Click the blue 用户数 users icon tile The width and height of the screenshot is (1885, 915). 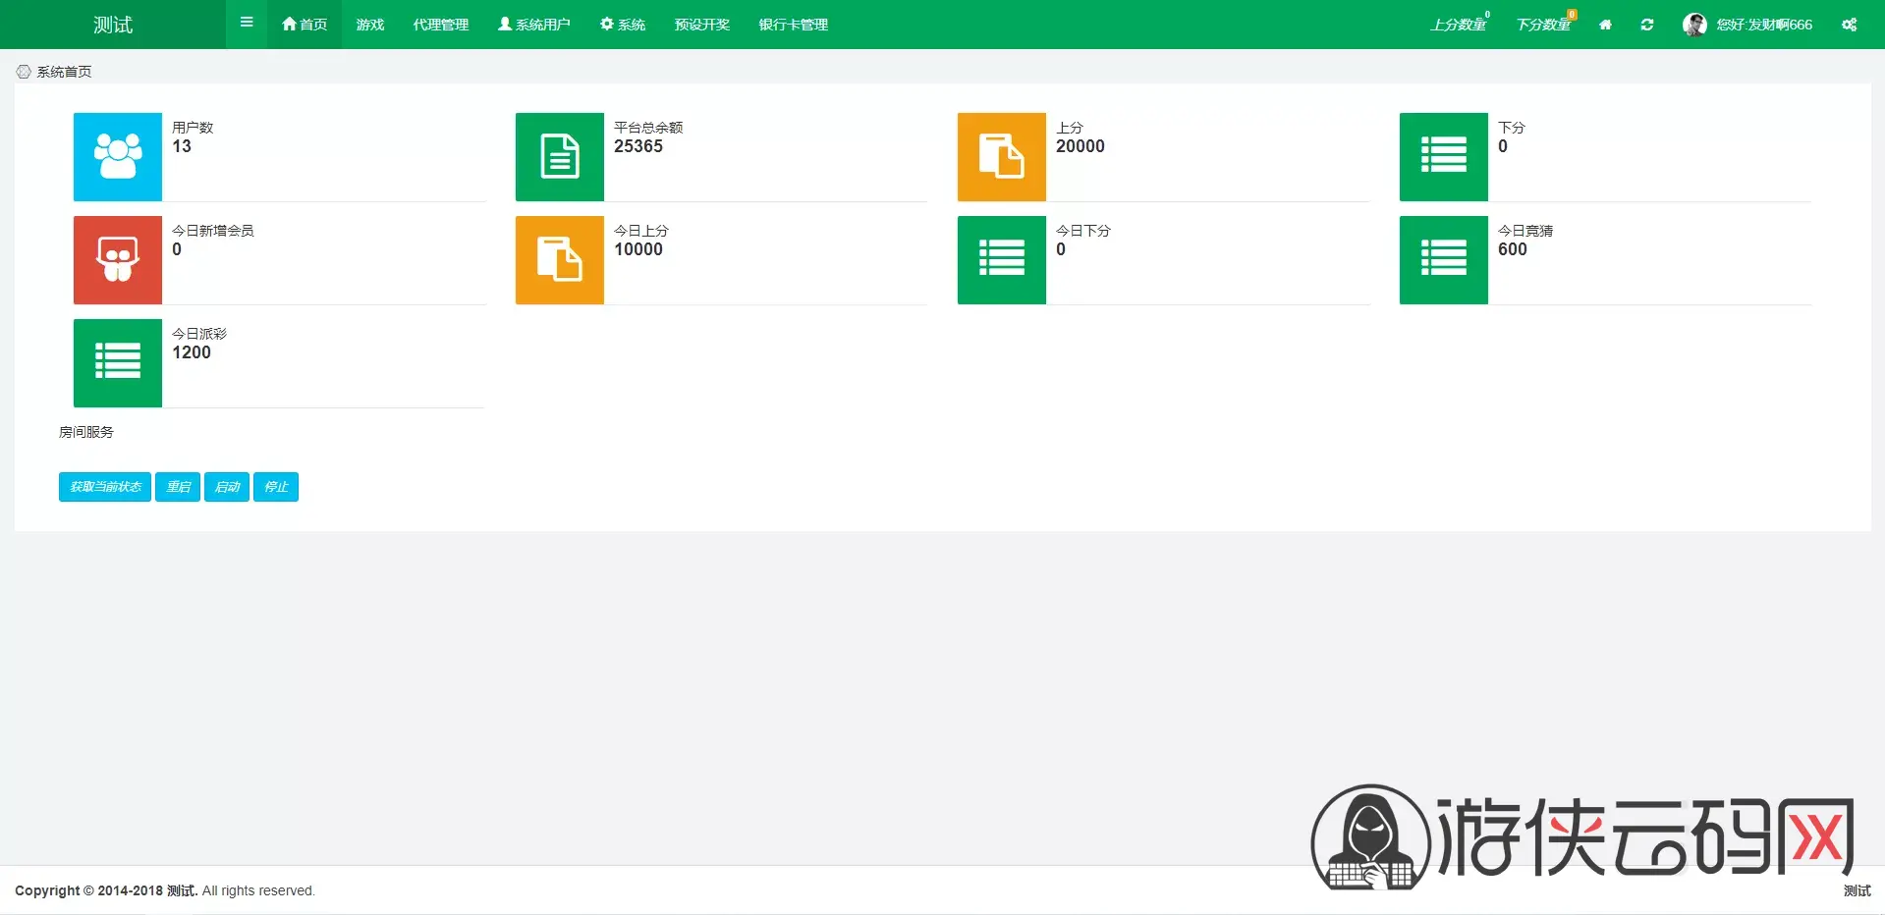(x=118, y=157)
